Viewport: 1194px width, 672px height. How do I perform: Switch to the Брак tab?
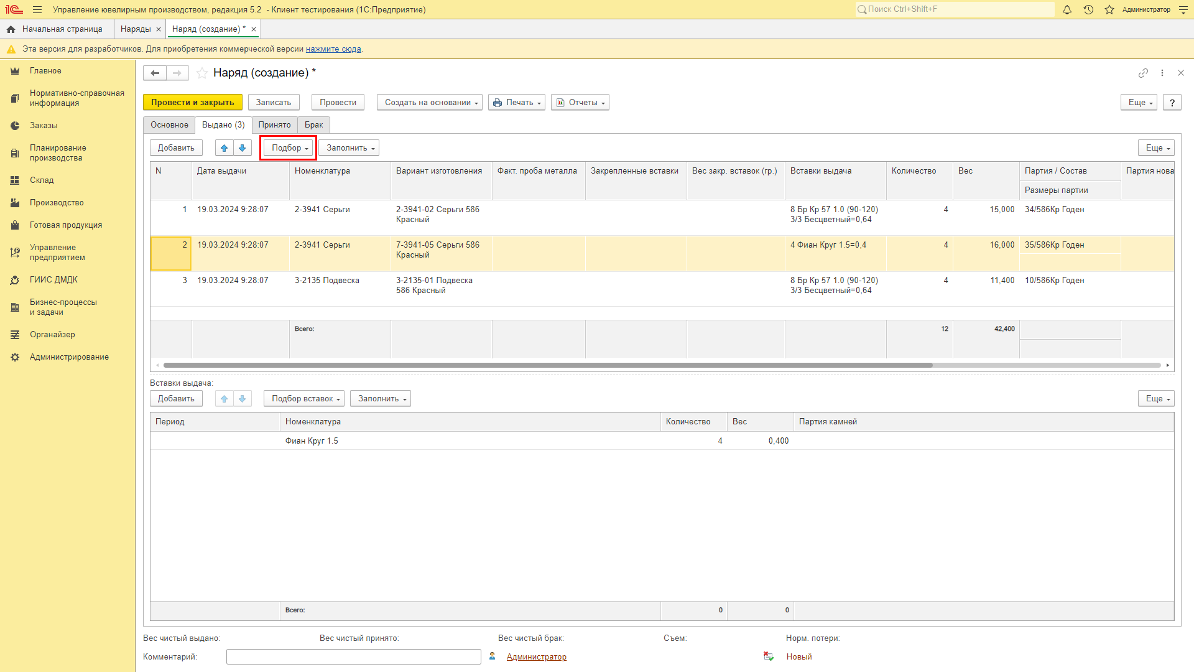[x=314, y=125]
